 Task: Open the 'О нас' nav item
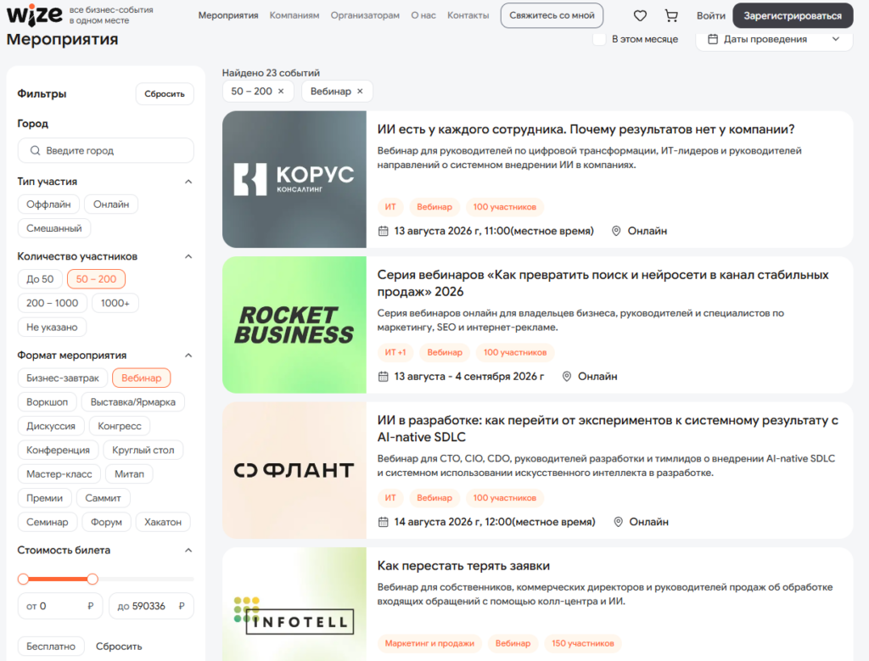[x=423, y=15]
